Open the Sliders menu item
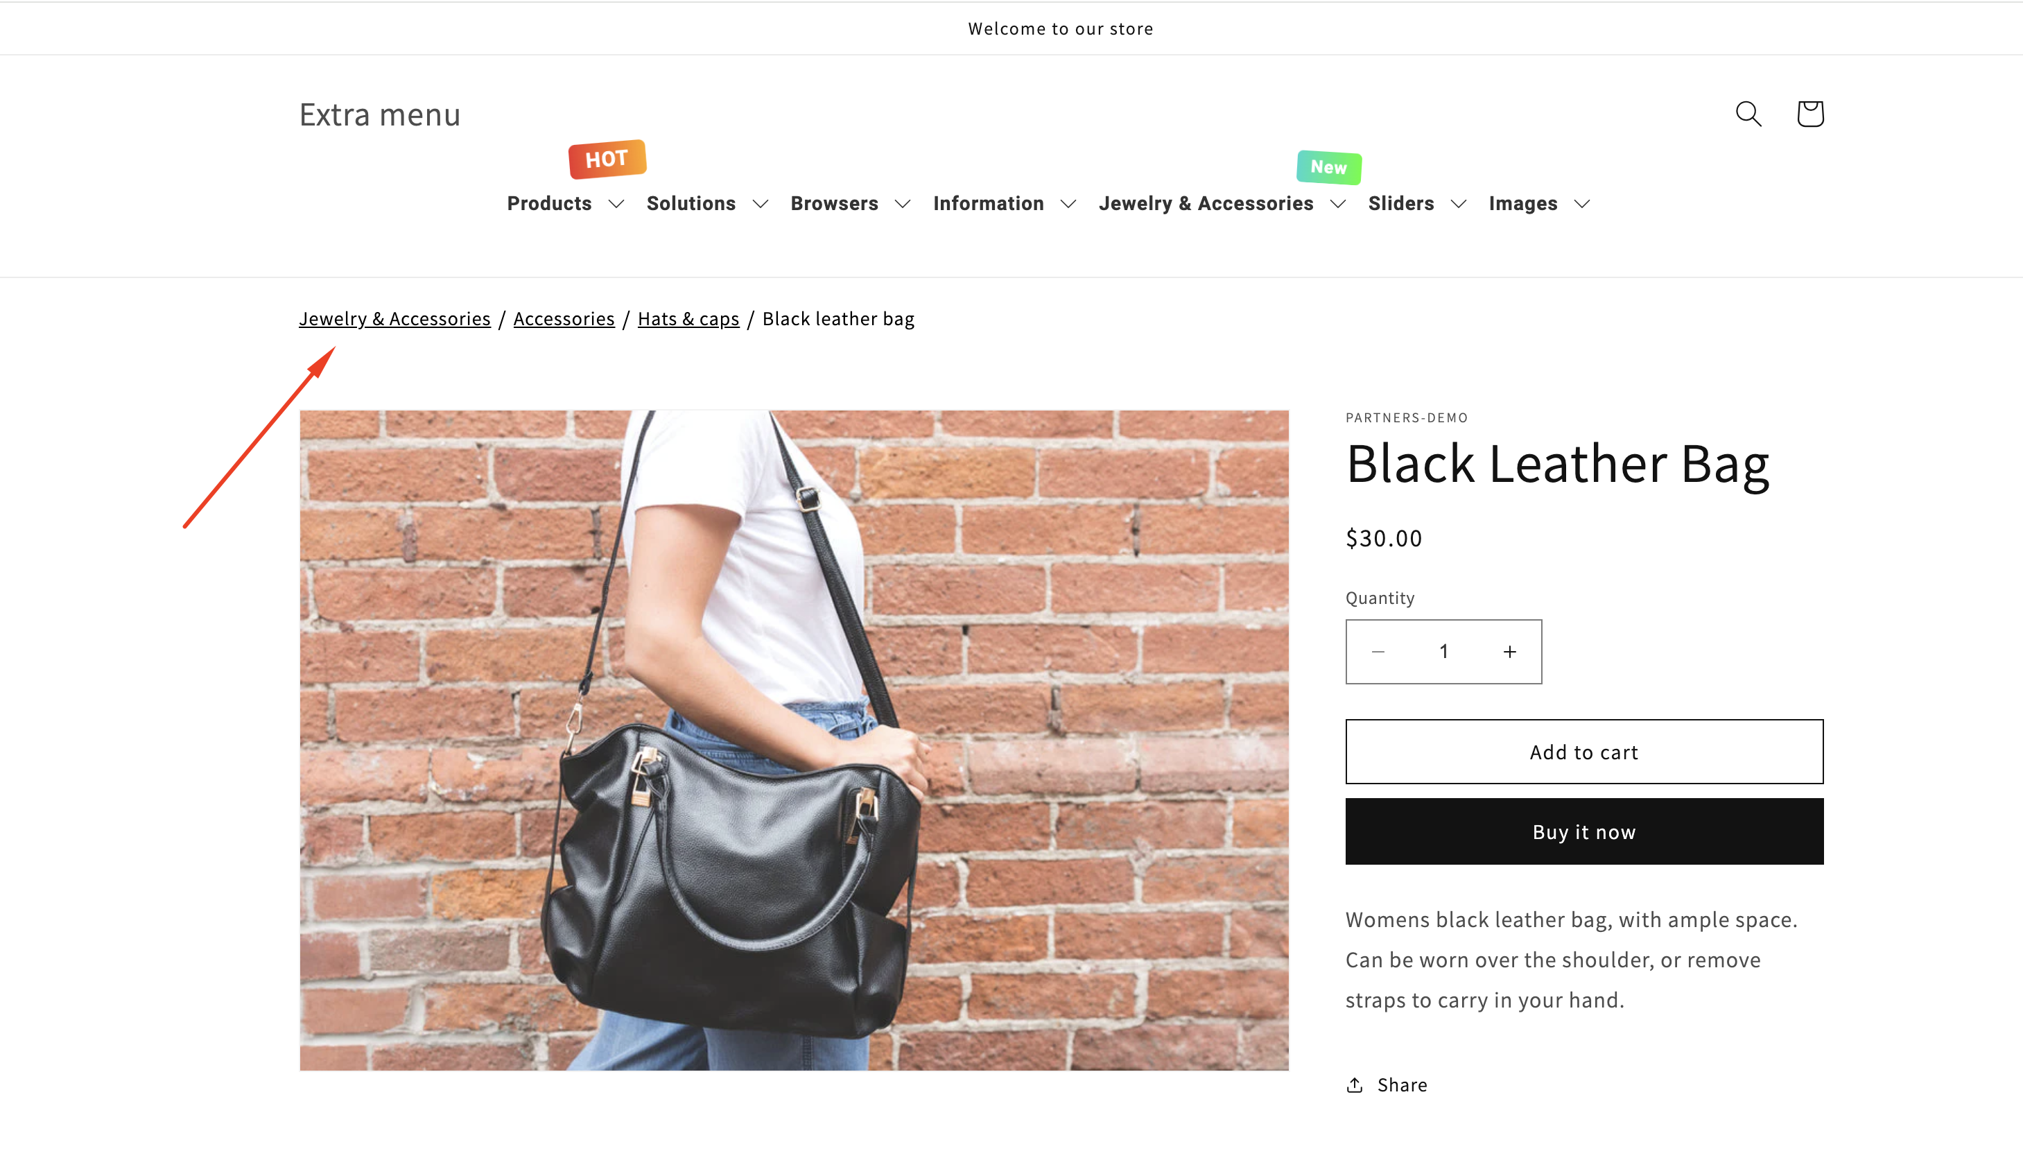2023x1158 pixels. coord(1416,204)
